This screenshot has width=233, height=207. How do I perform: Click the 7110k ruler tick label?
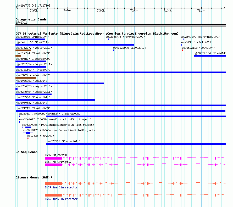click(x=201, y=10)
